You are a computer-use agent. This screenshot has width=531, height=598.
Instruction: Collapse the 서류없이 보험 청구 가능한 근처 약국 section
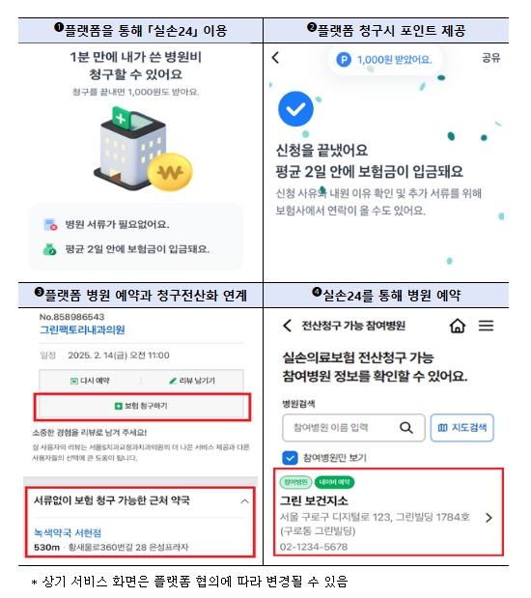(x=244, y=501)
